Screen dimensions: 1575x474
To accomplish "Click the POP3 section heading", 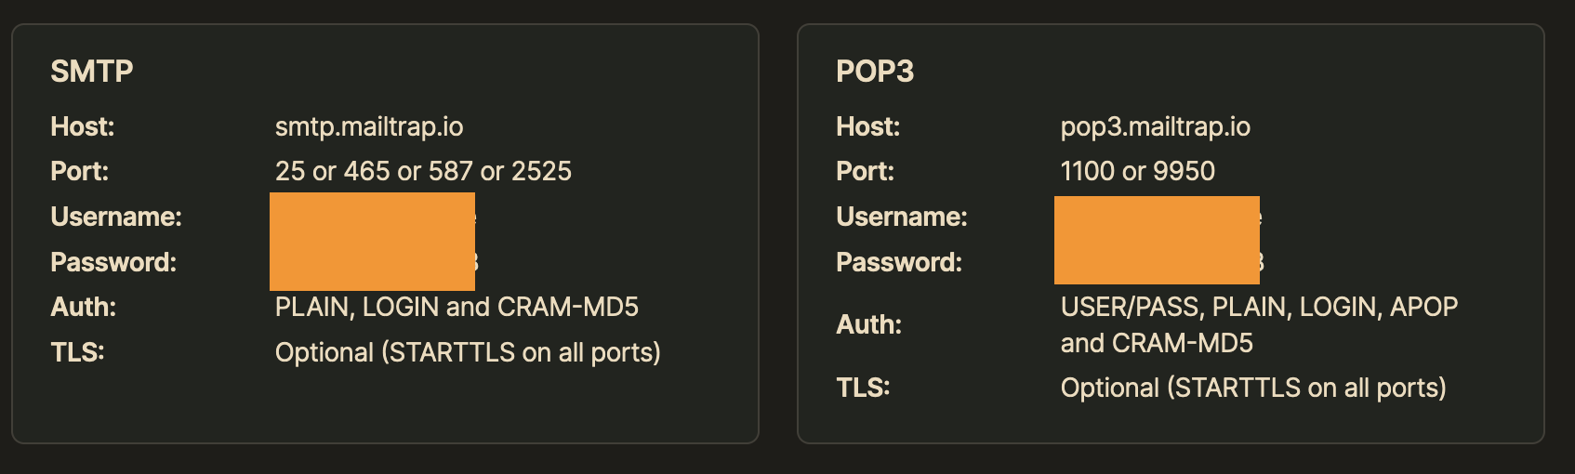I will [x=875, y=72].
